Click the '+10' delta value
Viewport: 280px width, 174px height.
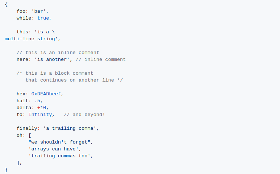point(42,108)
